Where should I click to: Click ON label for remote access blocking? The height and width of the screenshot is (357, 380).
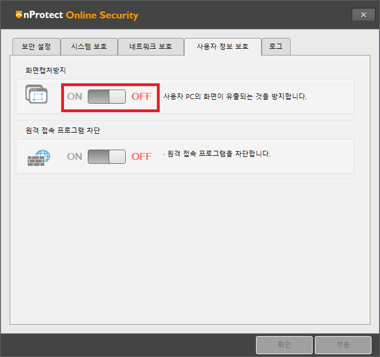pyautogui.click(x=75, y=156)
